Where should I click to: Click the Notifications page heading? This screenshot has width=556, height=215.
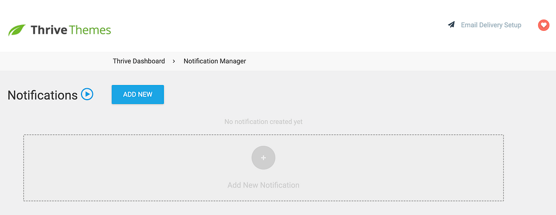42,95
